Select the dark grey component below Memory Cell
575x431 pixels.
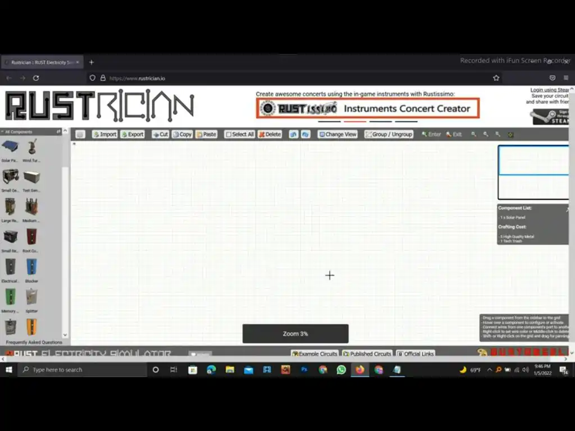point(10,327)
